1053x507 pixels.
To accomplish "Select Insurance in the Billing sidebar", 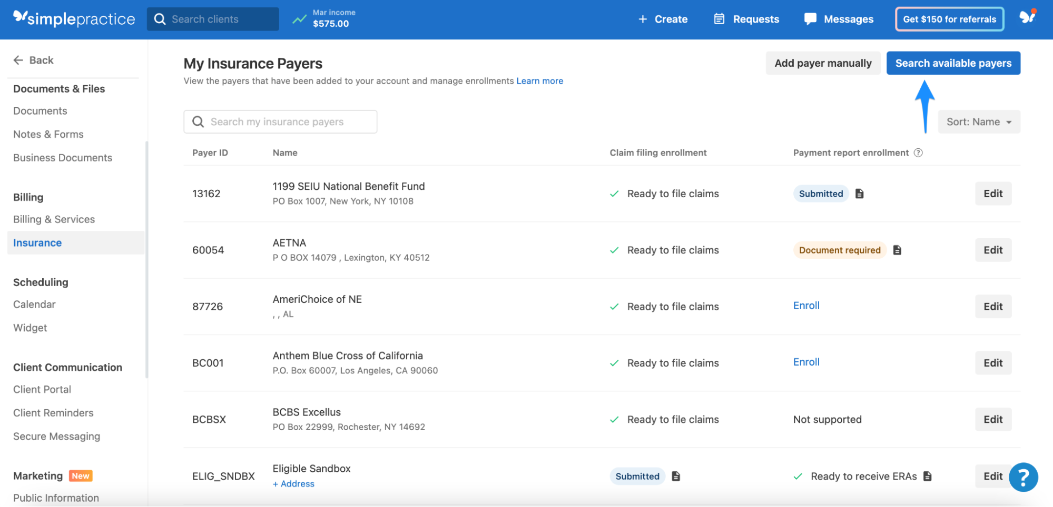I will click(x=37, y=242).
